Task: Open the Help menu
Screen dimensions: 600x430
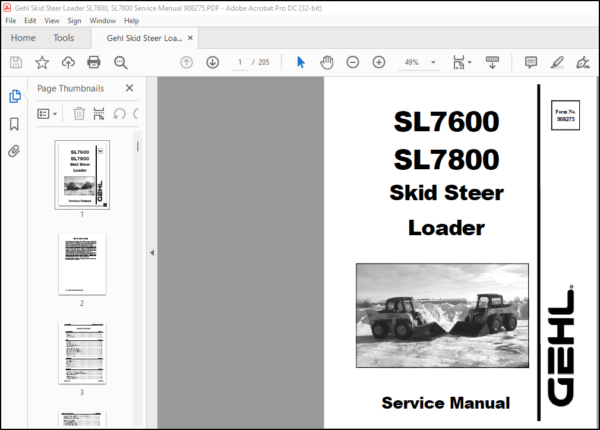Action: (131, 21)
